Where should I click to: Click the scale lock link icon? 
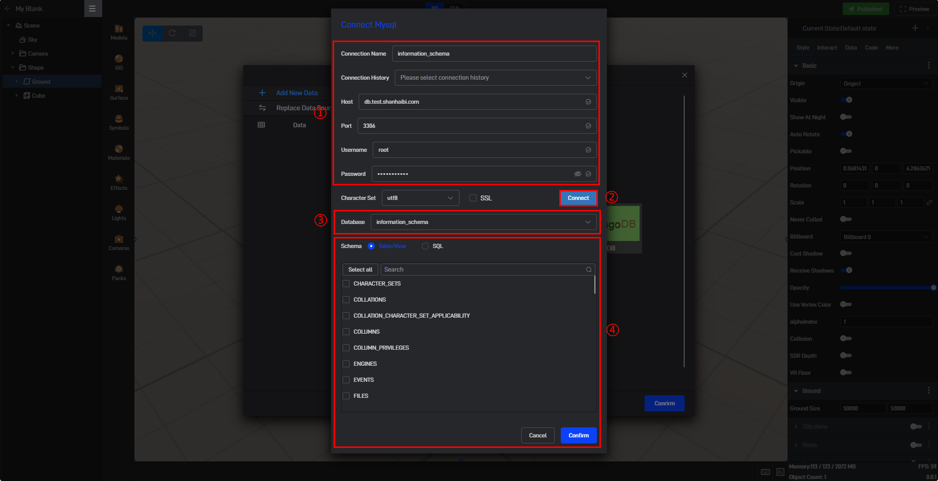(929, 202)
